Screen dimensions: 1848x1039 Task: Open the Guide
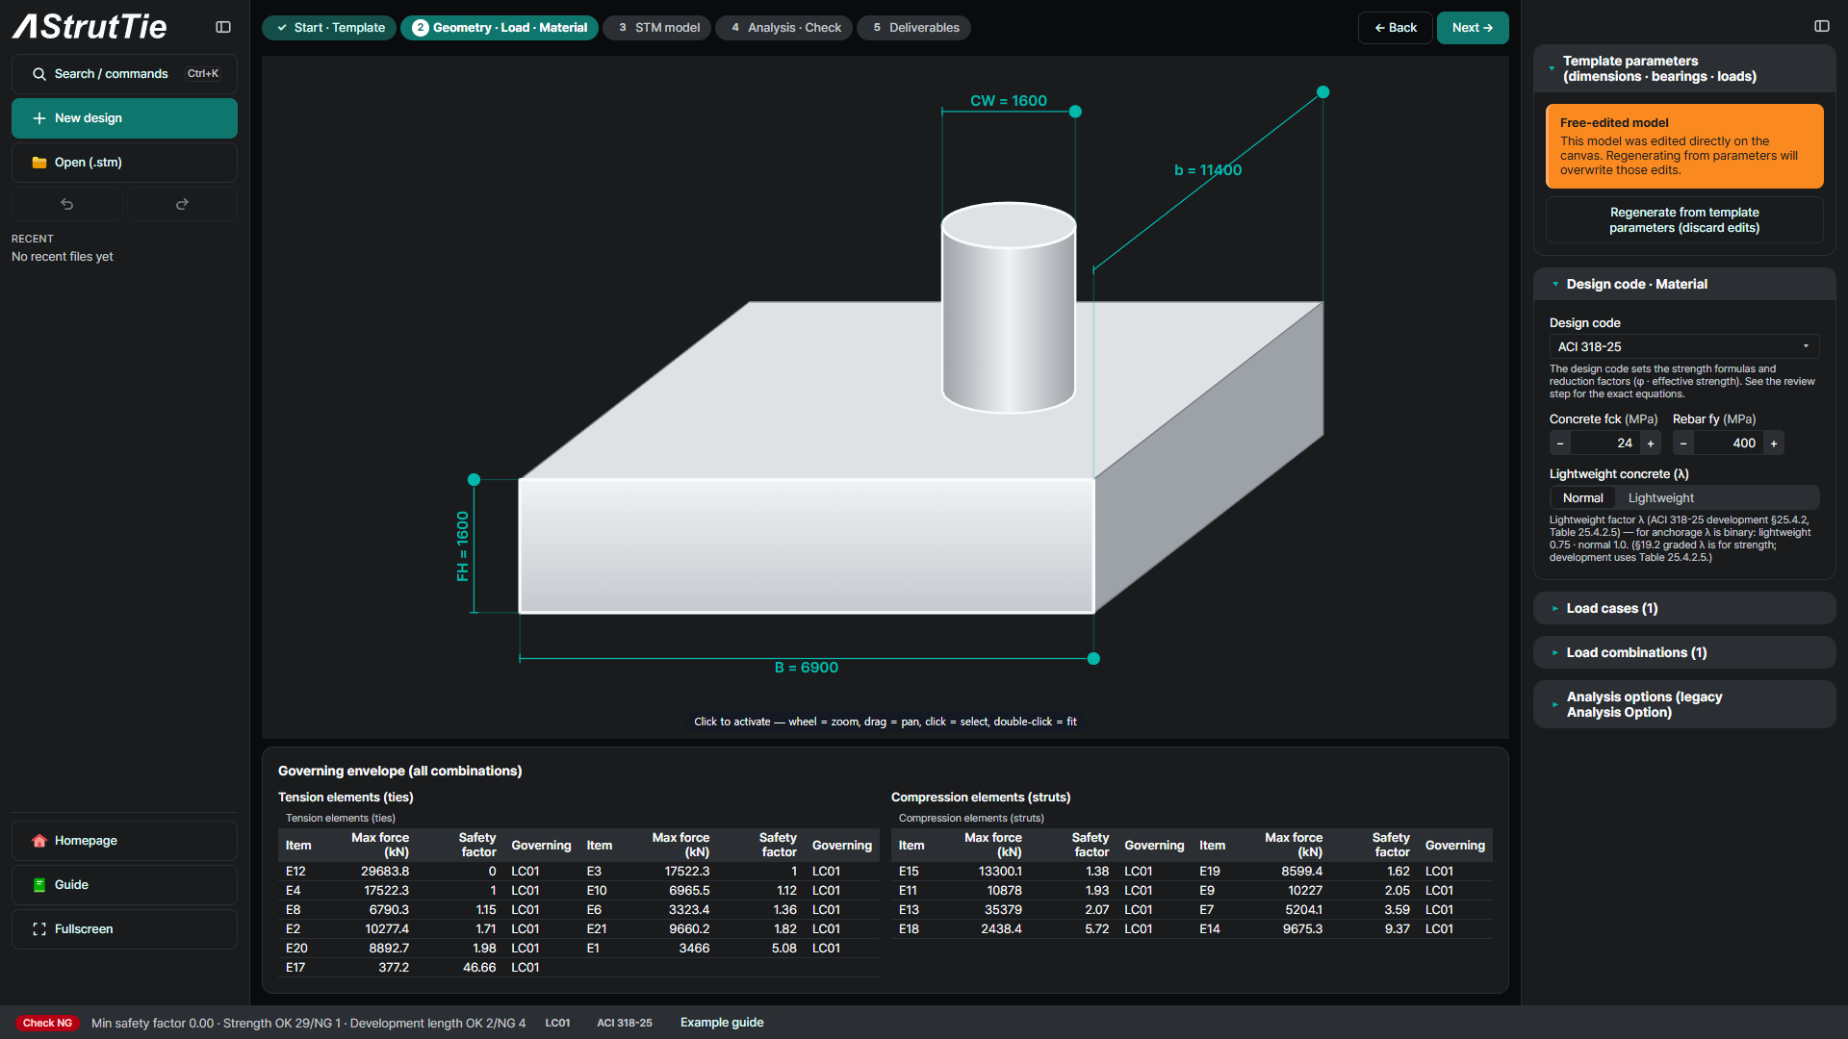point(124,885)
